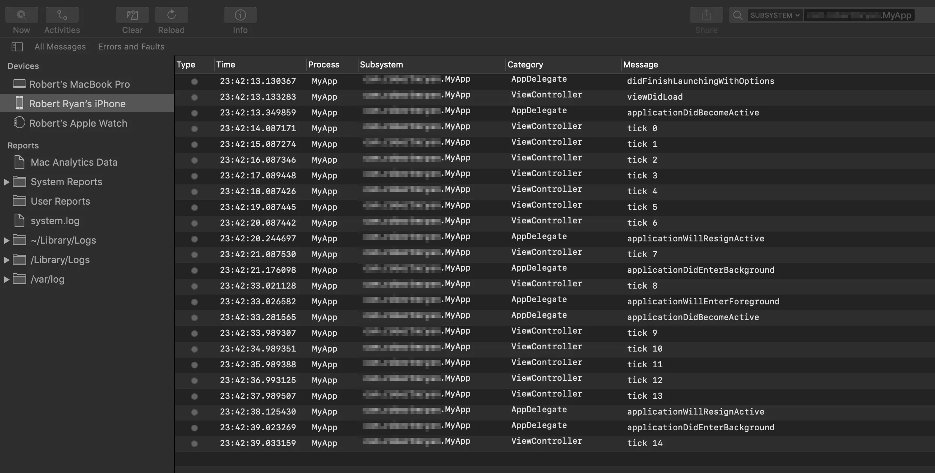This screenshot has height=473, width=935.
Task: Switch to the All Messages filter
Action: coord(60,46)
